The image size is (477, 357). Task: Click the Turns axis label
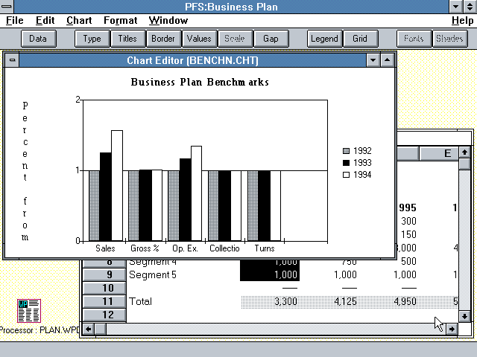point(265,248)
